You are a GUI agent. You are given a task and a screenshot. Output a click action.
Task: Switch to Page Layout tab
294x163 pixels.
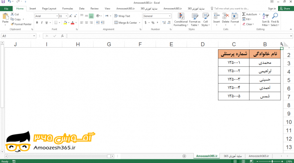tap(49, 9)
